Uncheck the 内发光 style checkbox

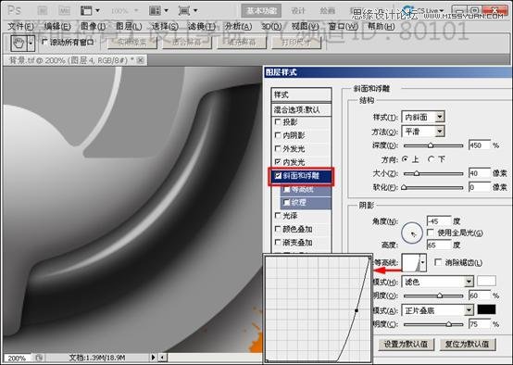click(278, 162)
